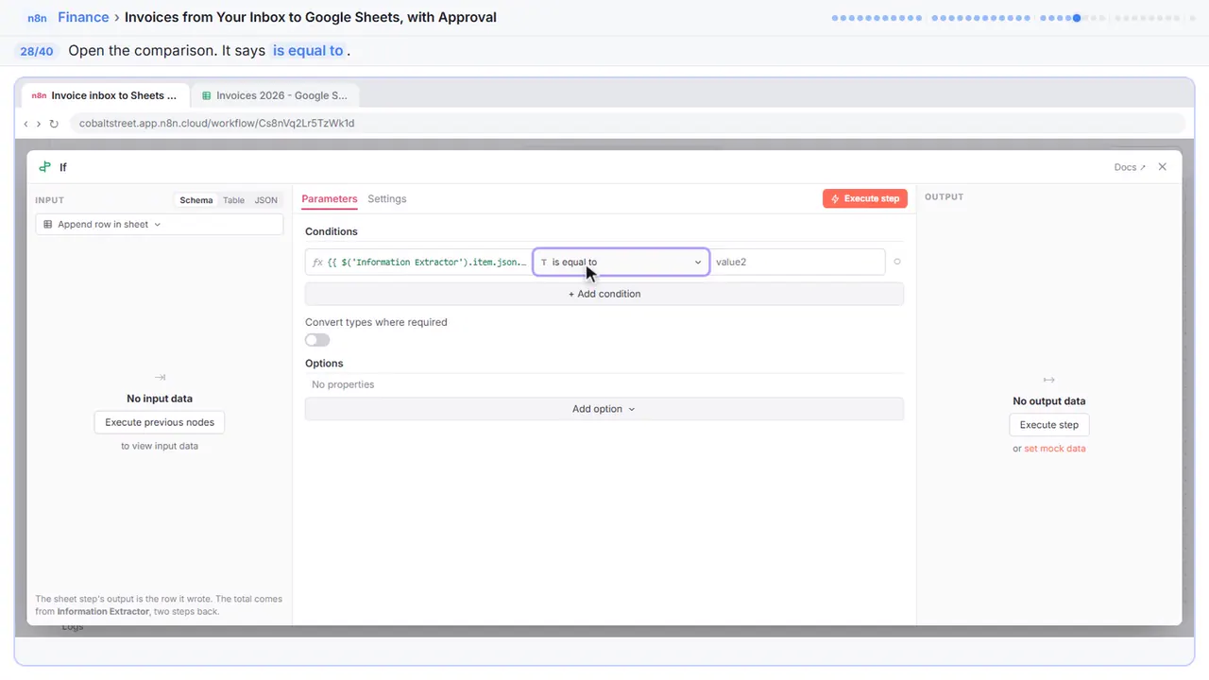
Task: Click the 28/40 step counter badge
Action: click(37, 51)
